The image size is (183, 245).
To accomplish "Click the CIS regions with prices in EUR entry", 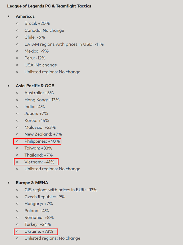I will point(61,190).
